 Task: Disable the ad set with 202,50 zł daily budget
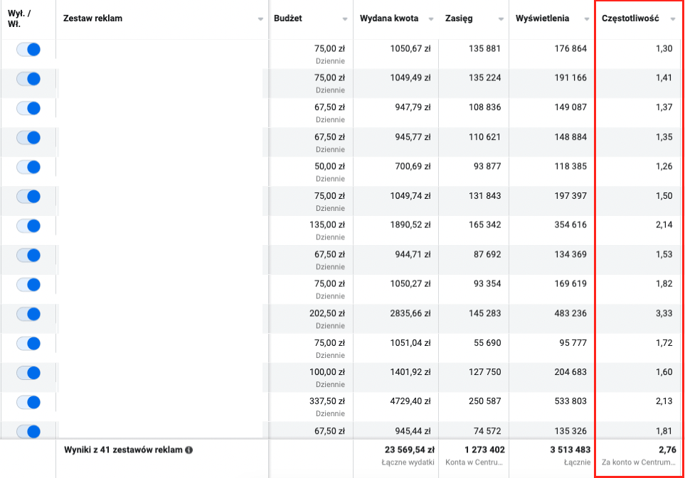28,314
